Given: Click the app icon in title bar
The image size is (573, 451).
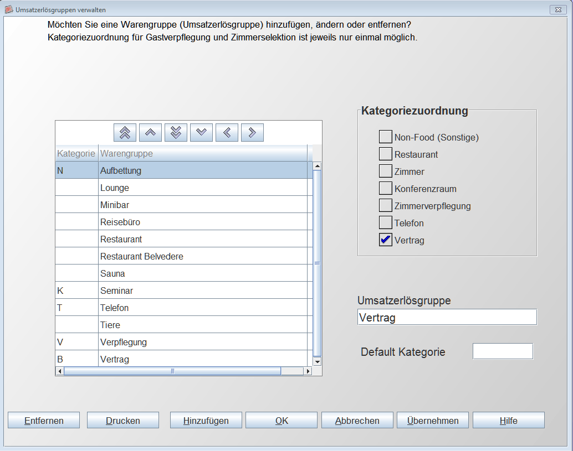Looking at the screenshot, I should click(x=9, y=9).
